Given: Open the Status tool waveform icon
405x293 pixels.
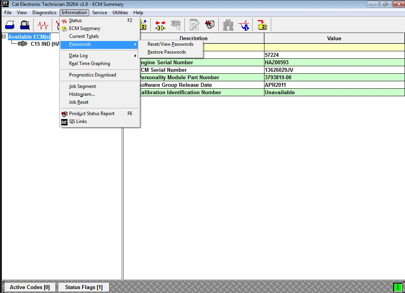Looking at the screenshot, I should coord(43,25).
